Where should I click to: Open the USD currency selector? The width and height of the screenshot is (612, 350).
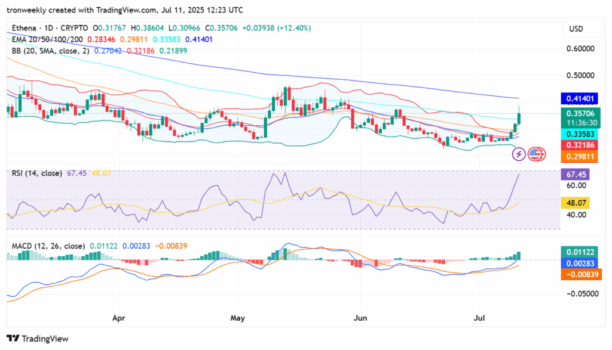[x=582, y=29]
